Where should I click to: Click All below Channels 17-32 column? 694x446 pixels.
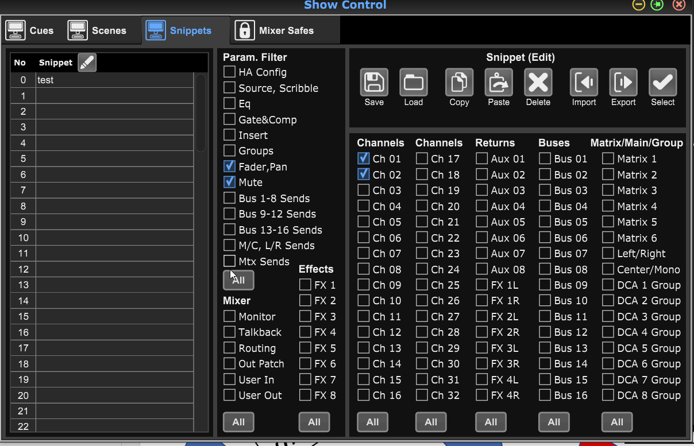tap(431, 422)
